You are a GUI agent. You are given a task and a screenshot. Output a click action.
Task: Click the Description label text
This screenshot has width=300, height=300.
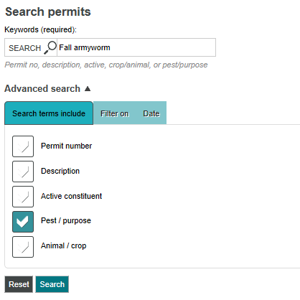[60, 171]
